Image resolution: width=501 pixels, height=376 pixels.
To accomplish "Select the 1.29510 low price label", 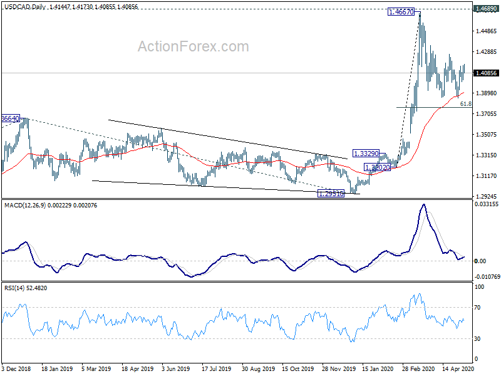I will [x=331, y=194].
